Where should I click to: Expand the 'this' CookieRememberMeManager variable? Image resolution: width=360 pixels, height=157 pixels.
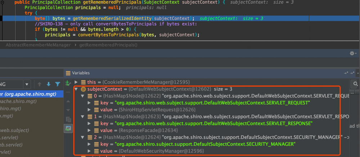[76, 82]
